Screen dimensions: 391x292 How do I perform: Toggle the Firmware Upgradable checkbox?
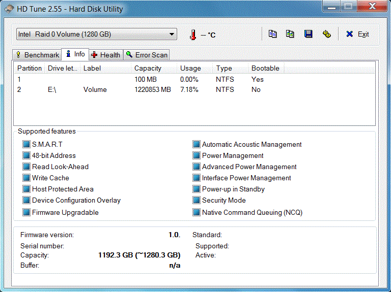click(x=26, y=212)
